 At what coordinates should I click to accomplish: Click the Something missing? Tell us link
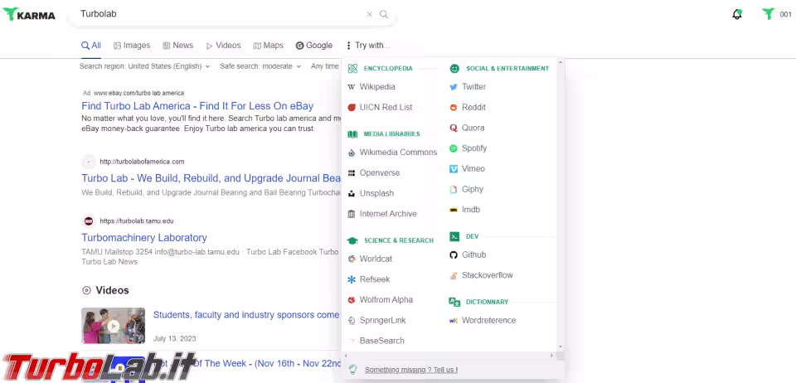point(410,370)
